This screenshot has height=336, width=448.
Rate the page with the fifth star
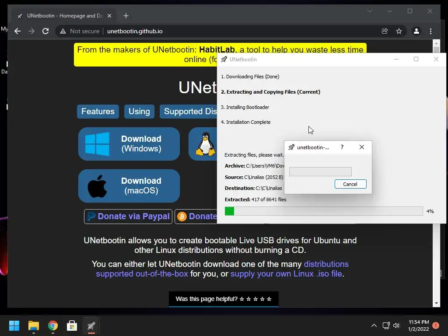pos(269,299)
